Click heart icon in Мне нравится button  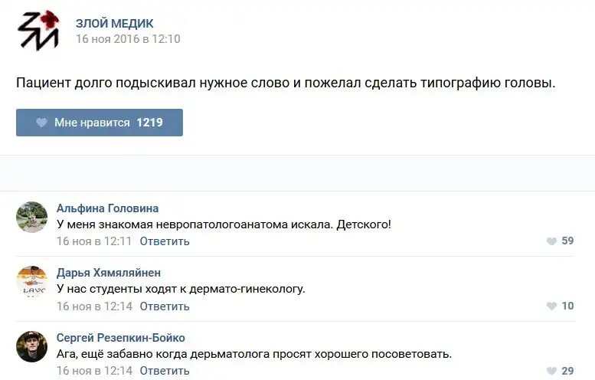coord(41,123)
